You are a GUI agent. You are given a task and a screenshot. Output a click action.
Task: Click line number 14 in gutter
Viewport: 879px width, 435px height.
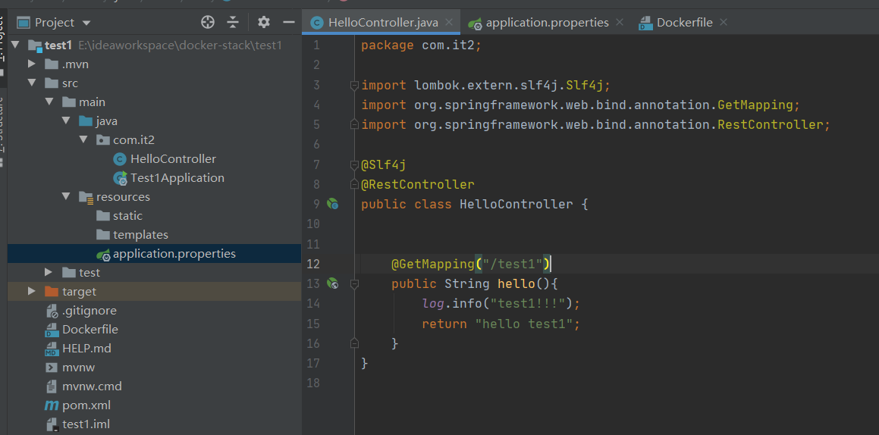pos(313,303)
